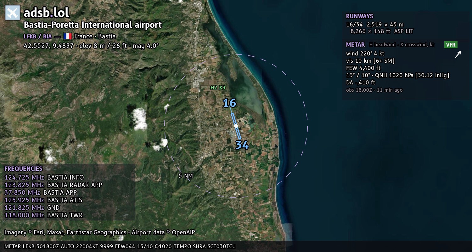The height and width of the screenshot is (252, 472).
Task: Click the 5 NM range ring label
Action: point(186,176)
